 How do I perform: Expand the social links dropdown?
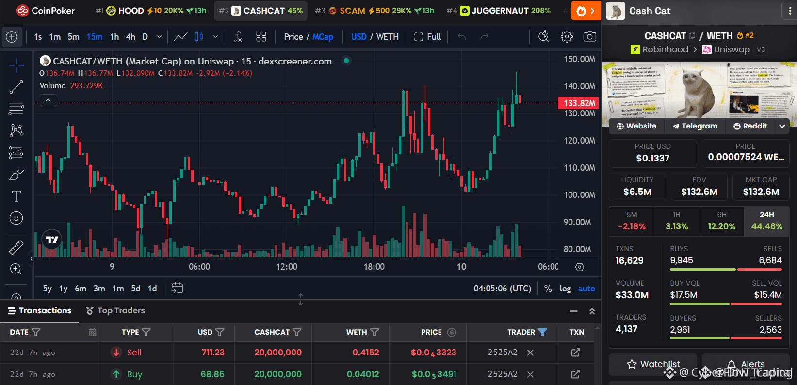pos(782,126)
